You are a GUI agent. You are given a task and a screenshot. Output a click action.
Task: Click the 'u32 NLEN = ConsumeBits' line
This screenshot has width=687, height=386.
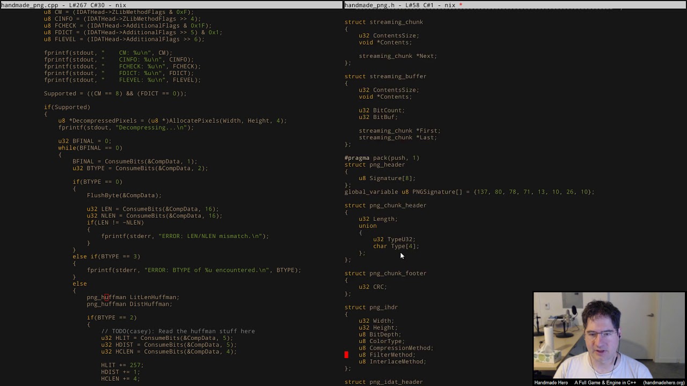(x=155, y=216)
